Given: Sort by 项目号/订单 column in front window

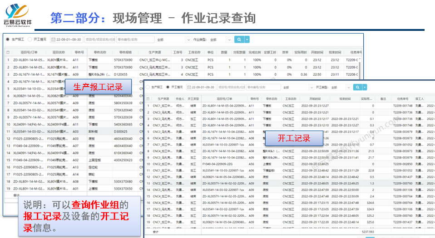Looking at the screenshot, I should (224, 99).
